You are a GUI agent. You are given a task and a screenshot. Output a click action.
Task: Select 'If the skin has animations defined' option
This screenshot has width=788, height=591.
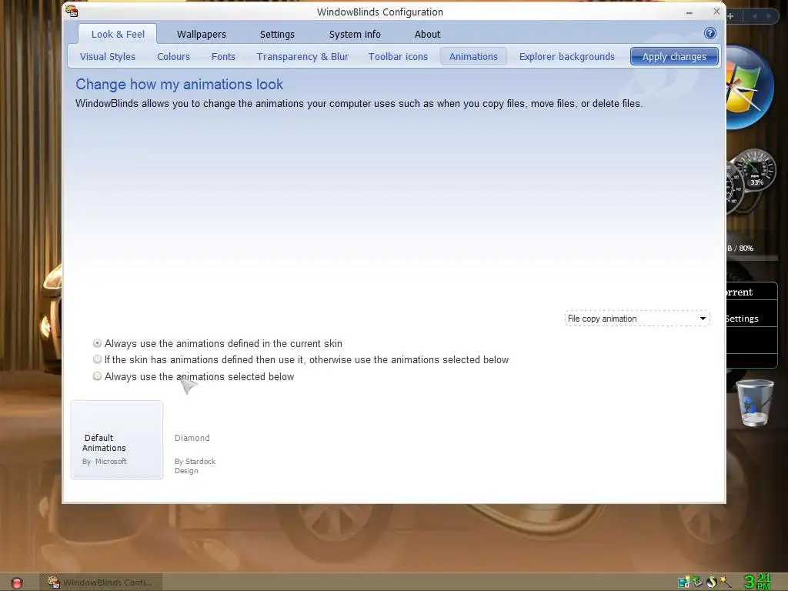(x=301, y=359)
